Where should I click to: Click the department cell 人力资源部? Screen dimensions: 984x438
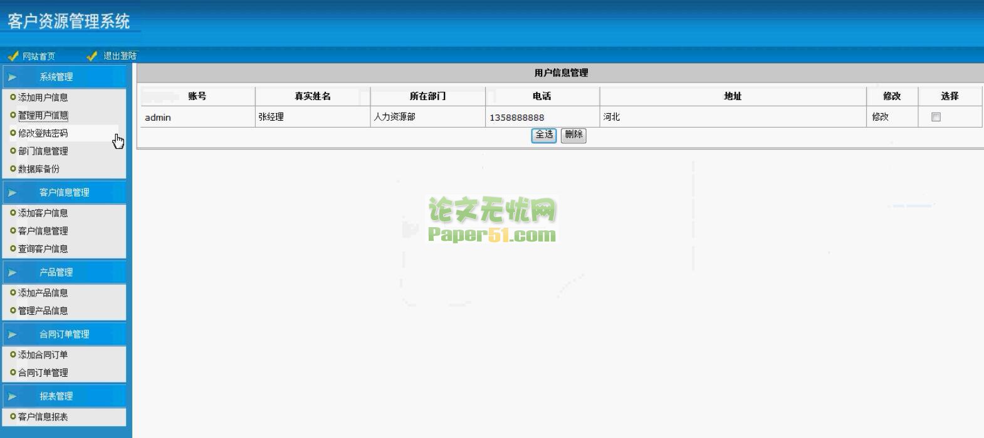427,117
